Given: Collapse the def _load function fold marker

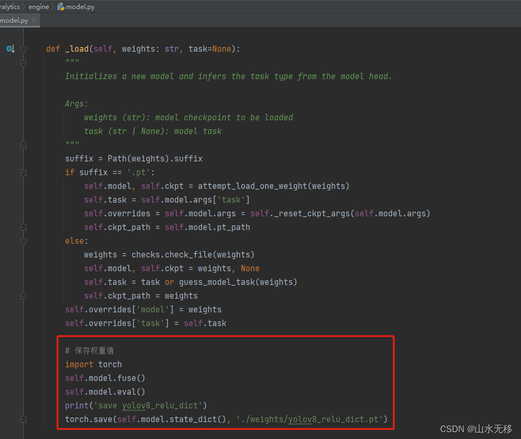Looking at the screenshot, I should click(x=24, y=49).
